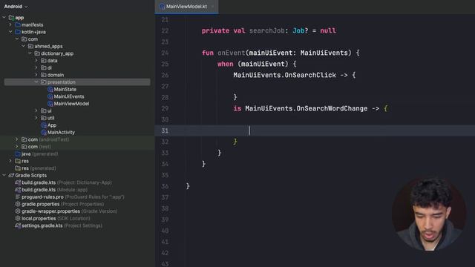Click the proguard-rules.pro file icon
The width and height of the screenshot is (475, 267).
point(18,197)
